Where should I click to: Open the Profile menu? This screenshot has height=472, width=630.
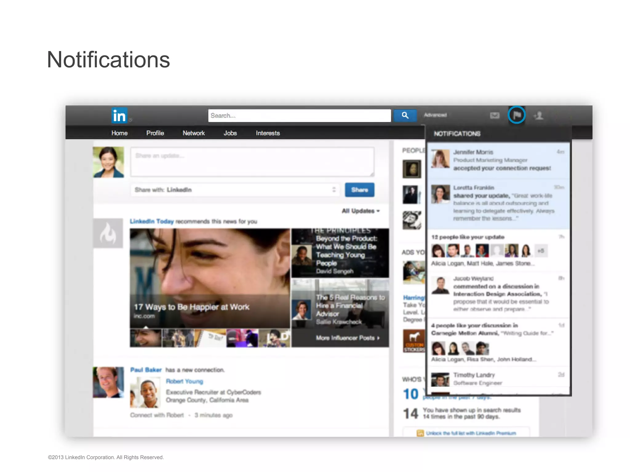(155, 133)
